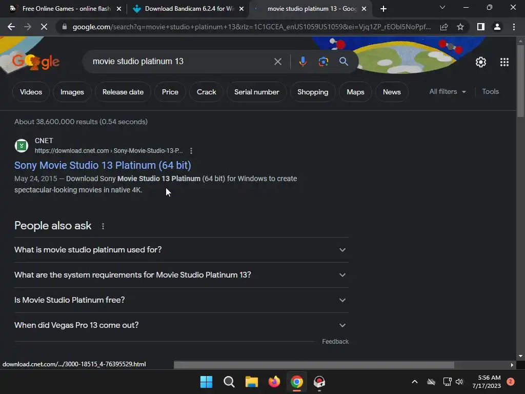Open volume control in system tray
Image resolution: width=525 pixels, height=394 pixels.
459,382
